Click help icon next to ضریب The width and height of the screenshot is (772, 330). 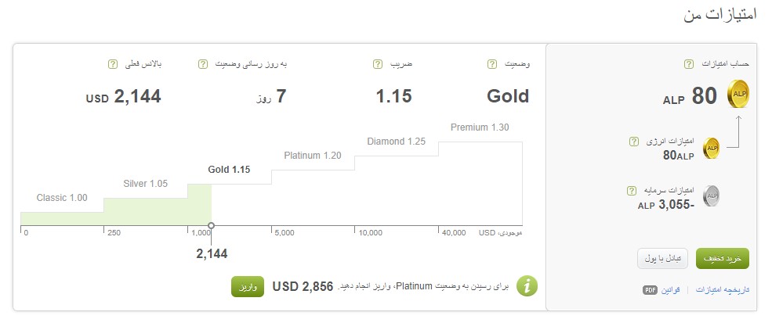pyautogui.click(x=377, y=64)
